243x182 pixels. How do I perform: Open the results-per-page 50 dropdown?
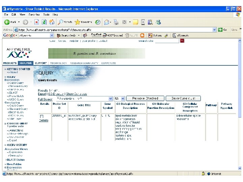tap(123, 98)
